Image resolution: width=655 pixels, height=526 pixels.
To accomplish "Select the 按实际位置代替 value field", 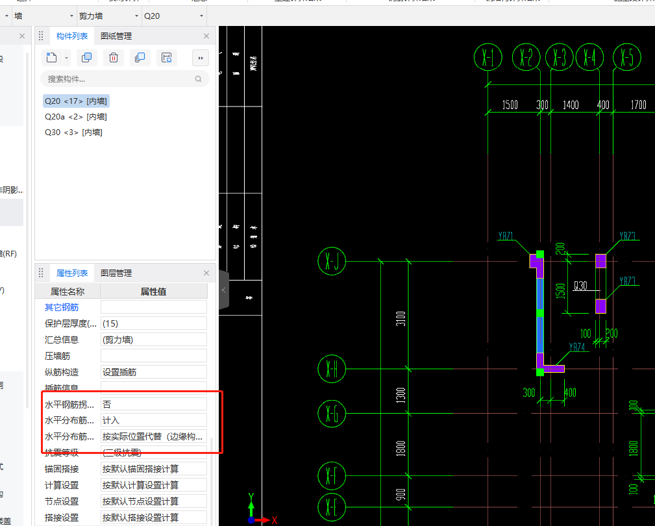I will click(x=154, y=436).
